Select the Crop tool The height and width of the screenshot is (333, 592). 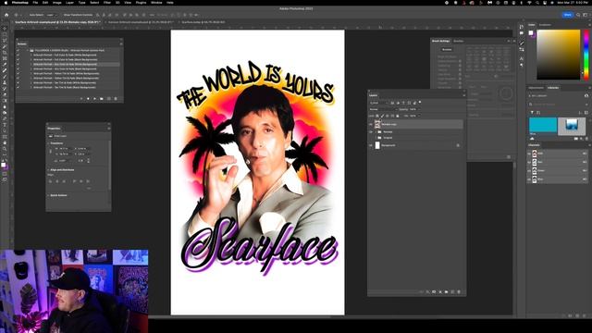[5, 53]
